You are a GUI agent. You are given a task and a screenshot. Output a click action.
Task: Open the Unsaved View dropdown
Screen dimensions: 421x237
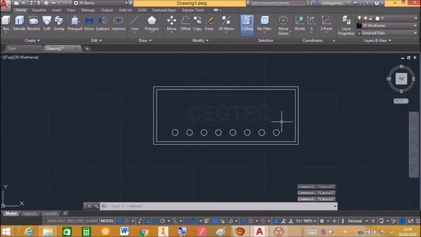[387, 33]
